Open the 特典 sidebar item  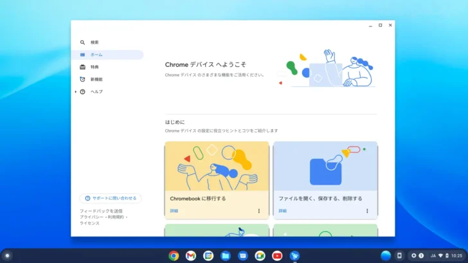tap(107, 67)
